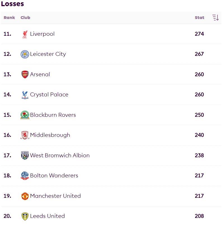The image size is (222, 226).
Task: Go to the Crystal Palace link
Action: (x=49, y=94)
